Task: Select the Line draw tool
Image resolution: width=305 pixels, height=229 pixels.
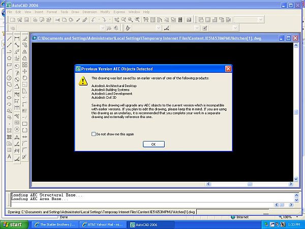Action: 9,38
